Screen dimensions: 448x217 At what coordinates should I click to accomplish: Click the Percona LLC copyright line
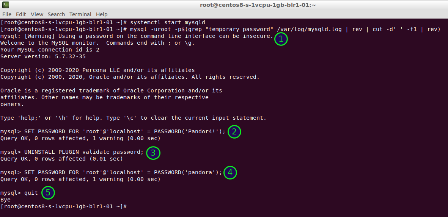point(97,70)
